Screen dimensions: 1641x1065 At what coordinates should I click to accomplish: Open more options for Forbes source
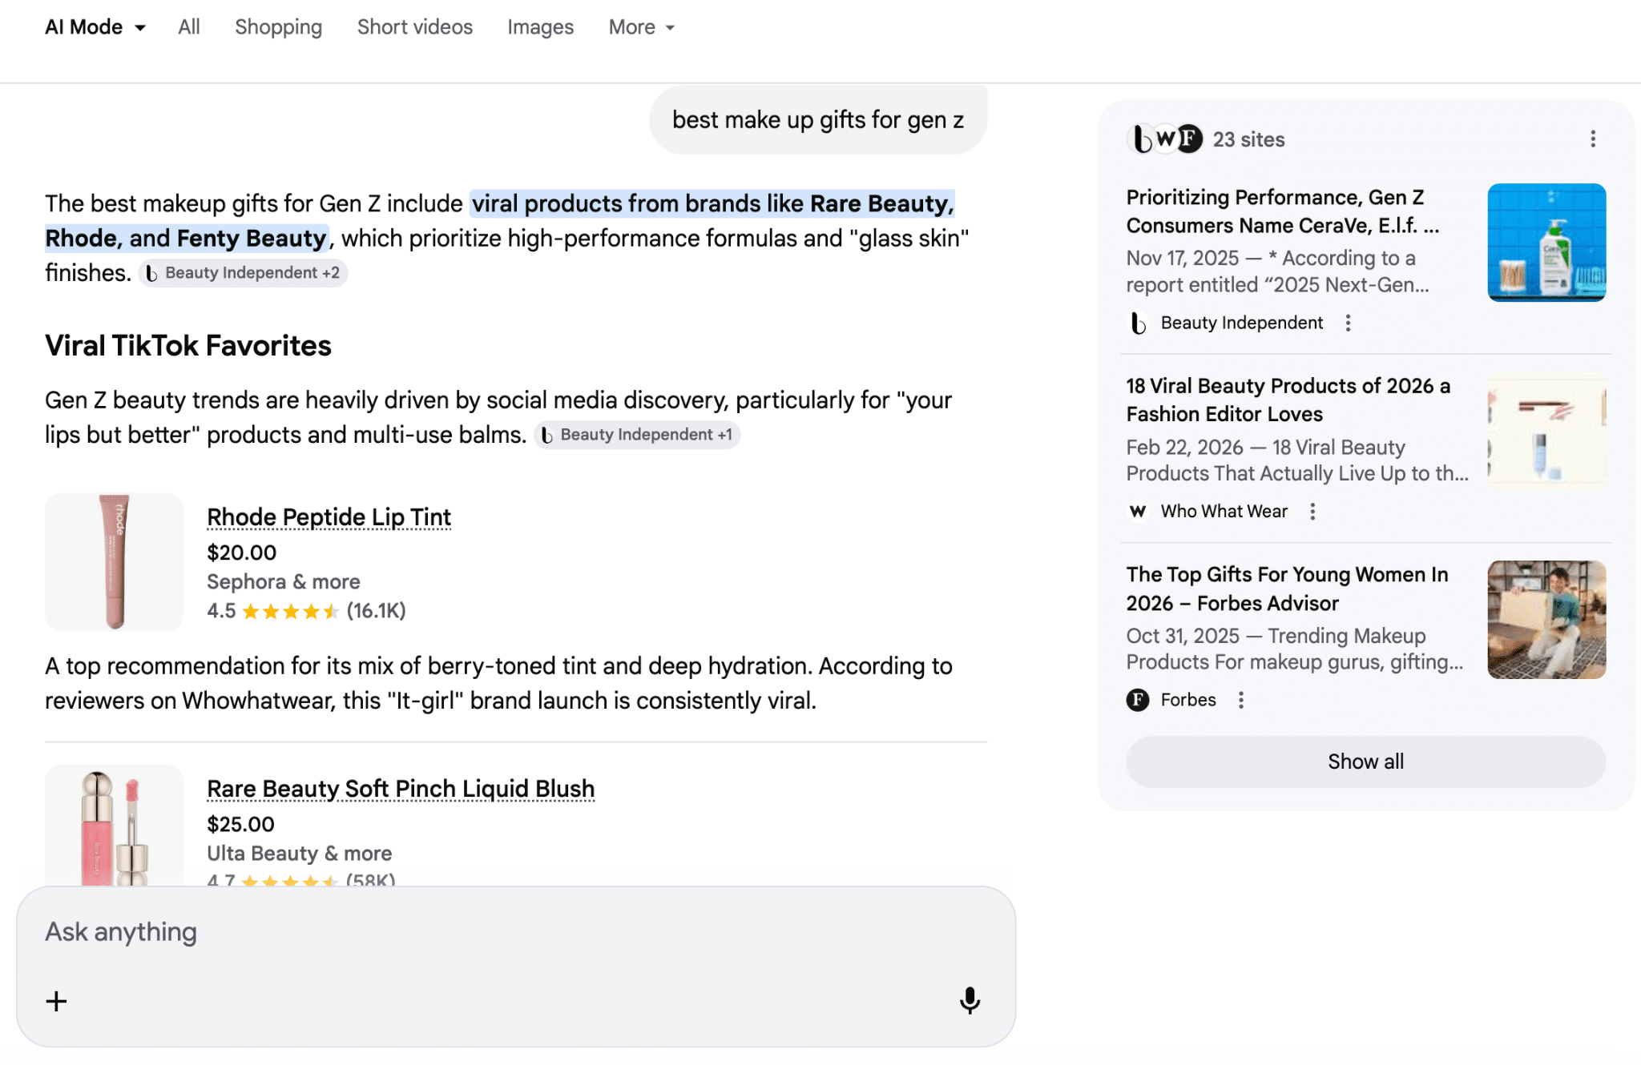(x=1241, y=700)
